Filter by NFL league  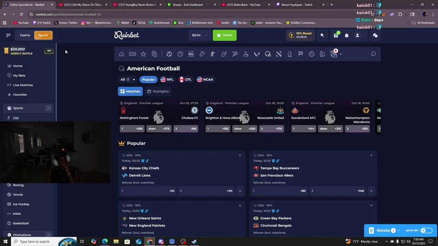point(167,79)
